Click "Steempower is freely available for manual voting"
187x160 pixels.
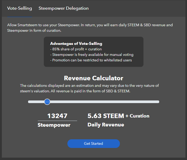click(92, 55)
